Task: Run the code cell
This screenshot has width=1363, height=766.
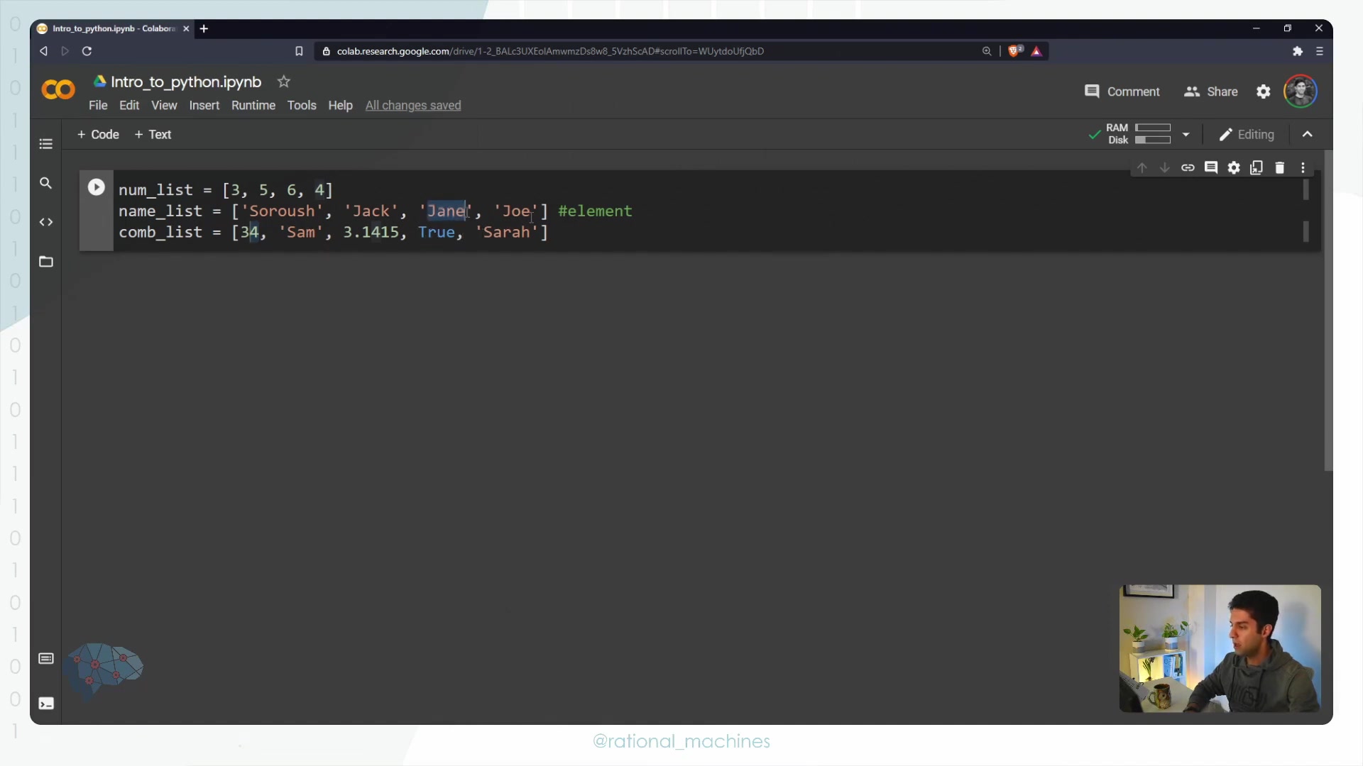Action: 96,187
